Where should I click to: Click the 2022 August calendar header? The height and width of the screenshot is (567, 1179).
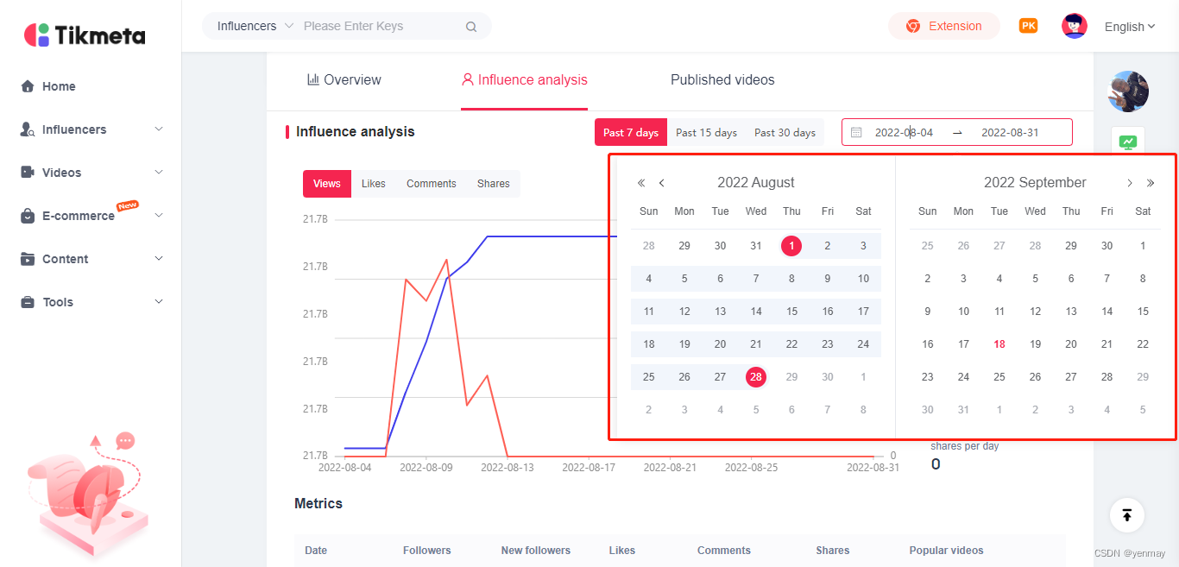756,183
